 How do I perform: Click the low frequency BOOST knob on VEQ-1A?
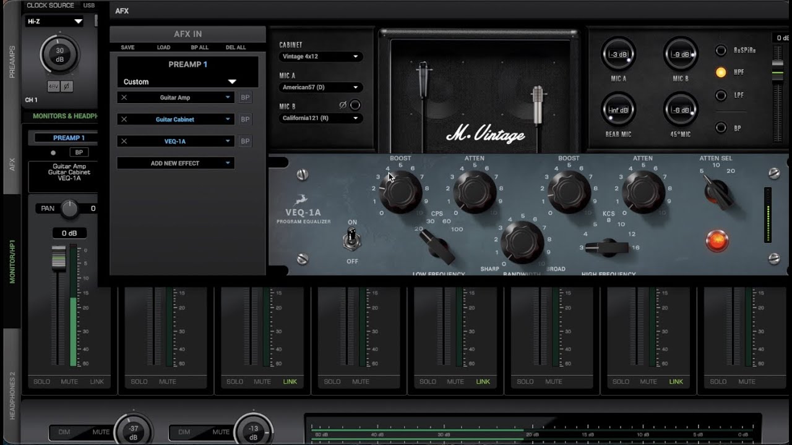[x=400, y=191]
